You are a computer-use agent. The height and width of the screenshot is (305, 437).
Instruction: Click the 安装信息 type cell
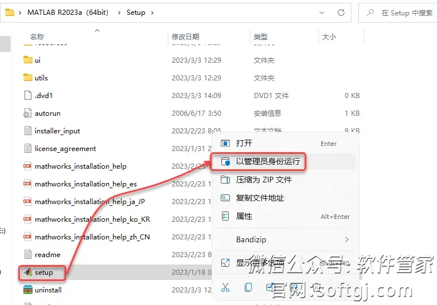(267, 113)
